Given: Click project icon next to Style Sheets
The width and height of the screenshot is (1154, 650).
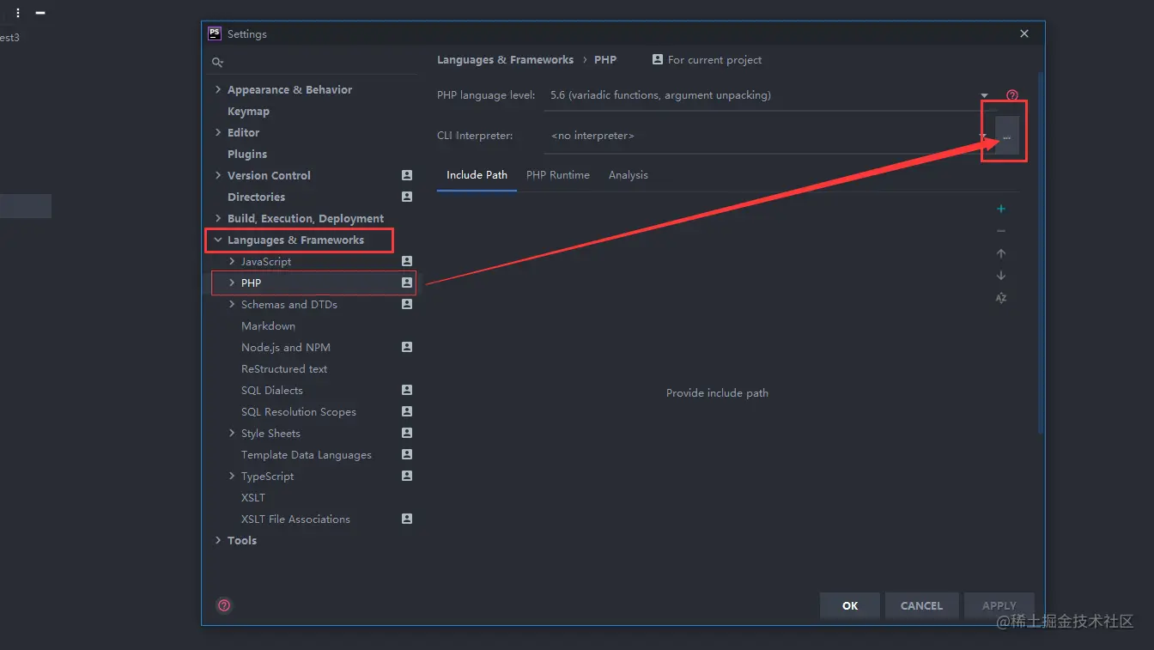Looking at the screenshot, I should click(407, 433).
